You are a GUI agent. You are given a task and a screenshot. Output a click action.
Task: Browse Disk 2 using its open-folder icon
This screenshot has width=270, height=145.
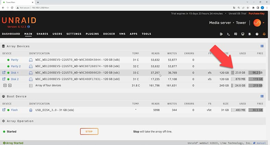(x=4, y=79)
